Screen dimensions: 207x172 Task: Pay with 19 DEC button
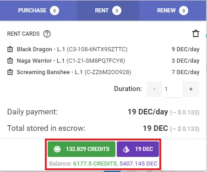point(138,149)
